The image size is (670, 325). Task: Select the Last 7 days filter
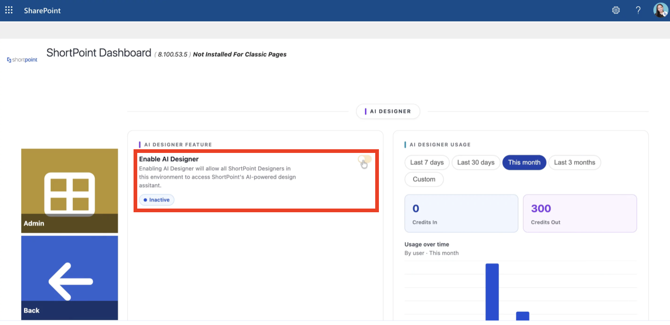tap(427, 162)
